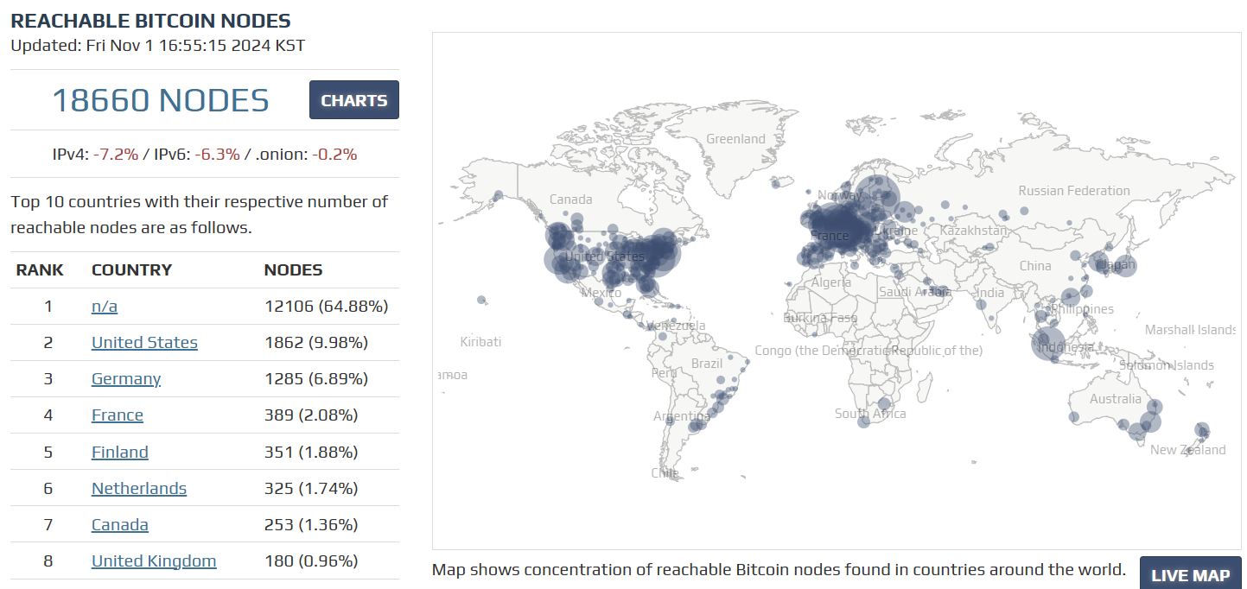Open the France country link
1247x589 pixels.
118,415
